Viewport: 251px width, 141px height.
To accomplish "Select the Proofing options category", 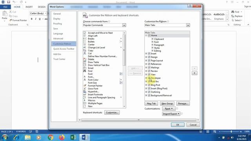I will click(x=58, y=23).
